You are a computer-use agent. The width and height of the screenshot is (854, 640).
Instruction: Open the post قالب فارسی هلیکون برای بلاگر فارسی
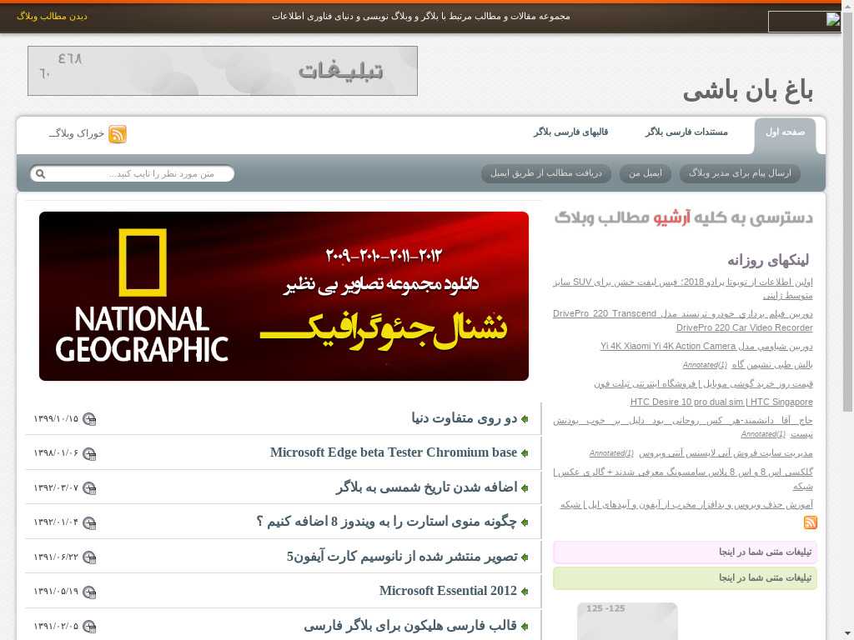point(410,626)
